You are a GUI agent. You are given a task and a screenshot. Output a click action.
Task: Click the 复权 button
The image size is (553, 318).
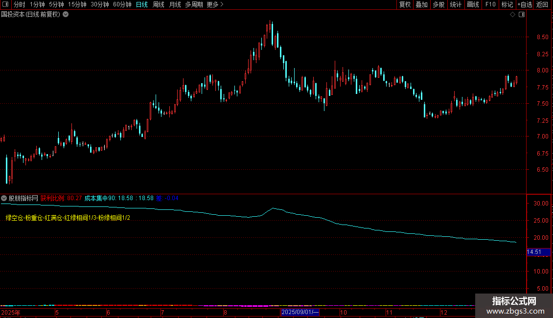[405, 4]
